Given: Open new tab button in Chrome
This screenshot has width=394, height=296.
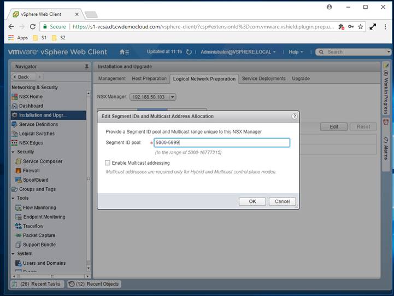Looking at the screenshot, I should click(91, 15).
